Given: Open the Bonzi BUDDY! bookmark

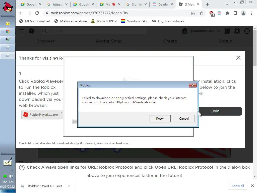Looking at the screenshot, I should point(104,21).
